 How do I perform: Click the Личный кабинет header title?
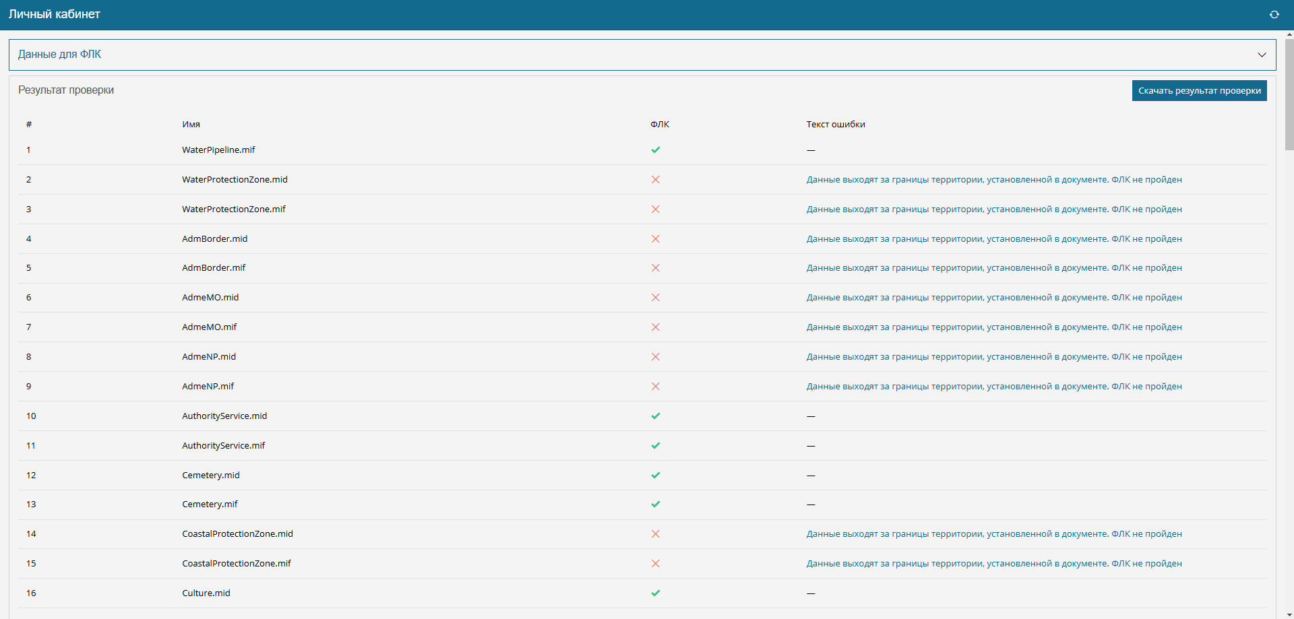click(x=54, y=14)
